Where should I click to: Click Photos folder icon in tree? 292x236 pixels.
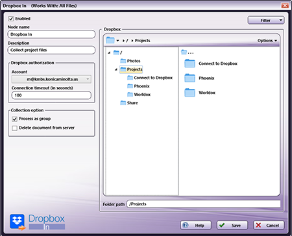click(123, 61)
